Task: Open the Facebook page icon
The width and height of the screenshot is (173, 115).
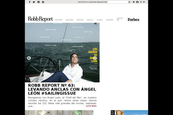Action: click(30, 2)
